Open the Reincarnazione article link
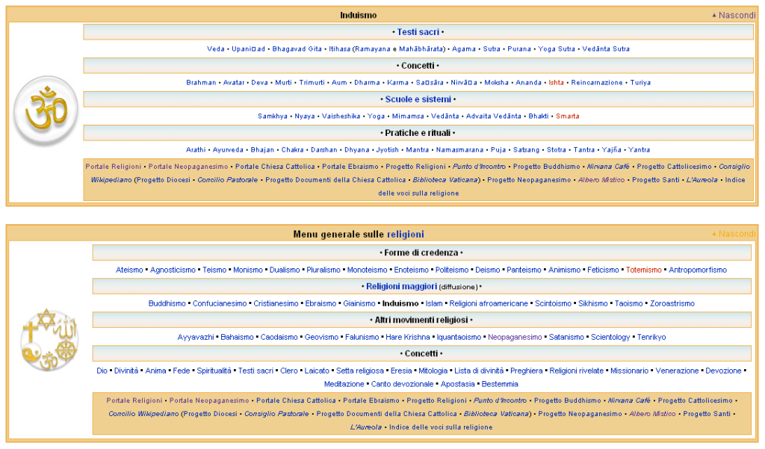 coord(597,82)
